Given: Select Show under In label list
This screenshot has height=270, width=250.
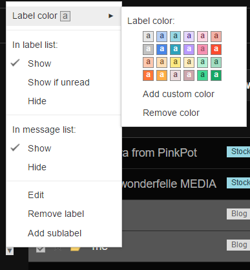Looking at the screenshot, I should (39, 63).
